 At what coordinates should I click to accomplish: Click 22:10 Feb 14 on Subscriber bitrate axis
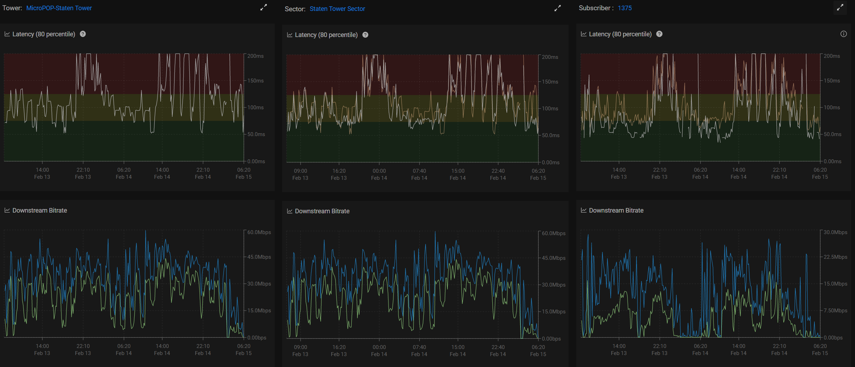(x=779, y=349)
